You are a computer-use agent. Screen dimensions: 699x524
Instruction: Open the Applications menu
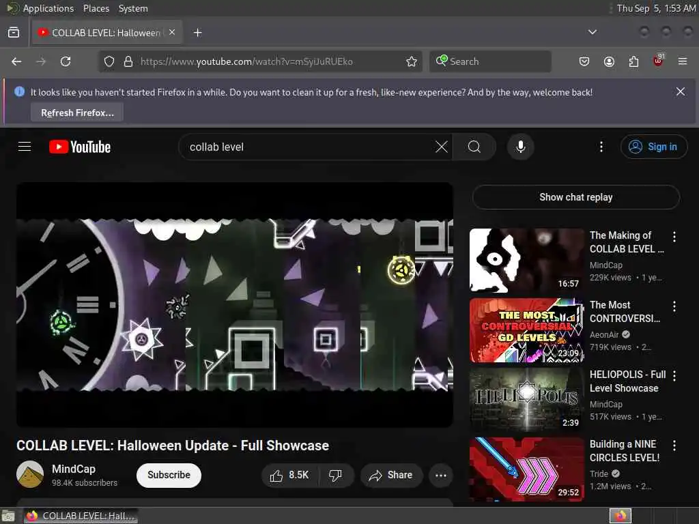tap(48, 8)
